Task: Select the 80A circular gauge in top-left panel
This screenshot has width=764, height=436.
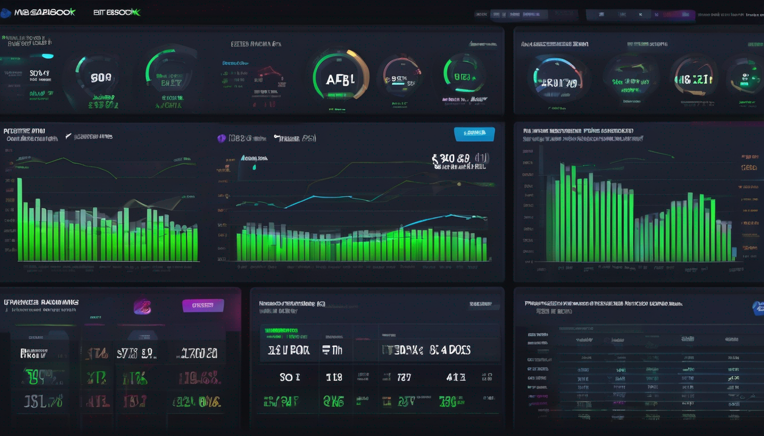Action: 101,76
